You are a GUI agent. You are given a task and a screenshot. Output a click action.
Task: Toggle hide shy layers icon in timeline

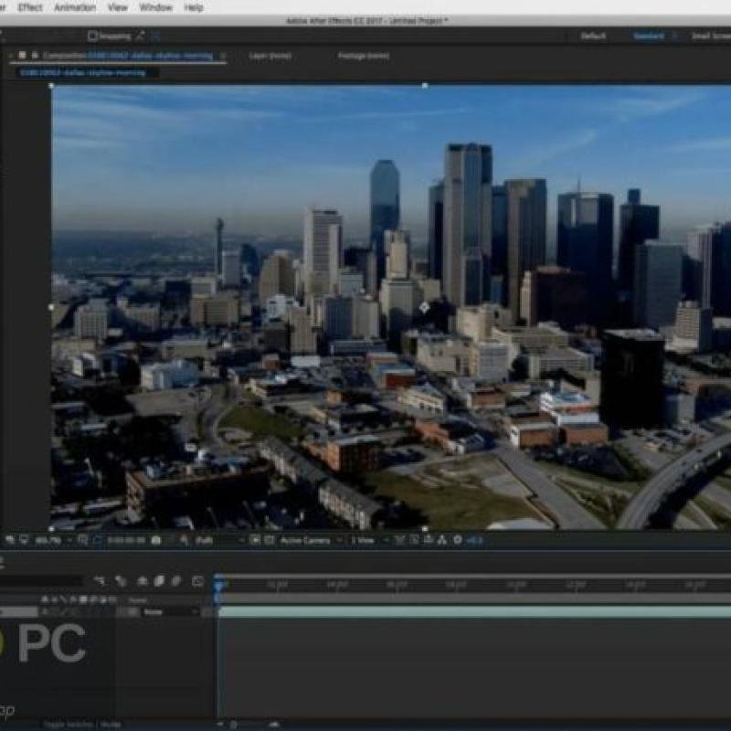[143, 581]
